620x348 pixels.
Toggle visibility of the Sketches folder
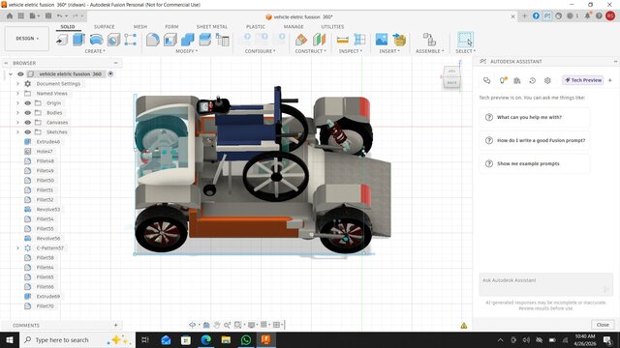[28, 132]
